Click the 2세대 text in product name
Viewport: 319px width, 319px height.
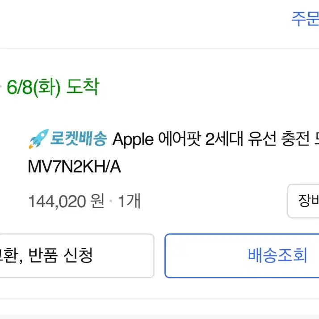coord(224,139)
